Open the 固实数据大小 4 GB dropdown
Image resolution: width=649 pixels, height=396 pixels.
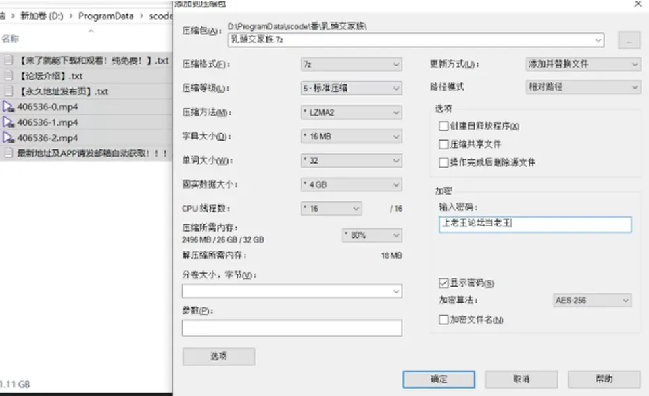click(x=352, y=184)
